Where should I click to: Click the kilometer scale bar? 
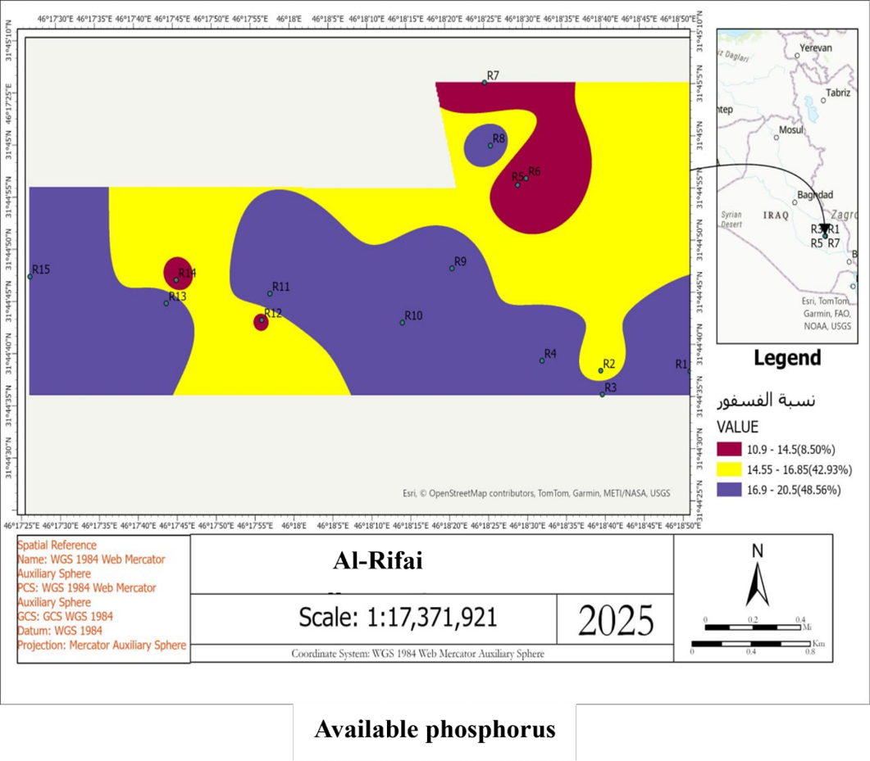(x=751, y=644)
